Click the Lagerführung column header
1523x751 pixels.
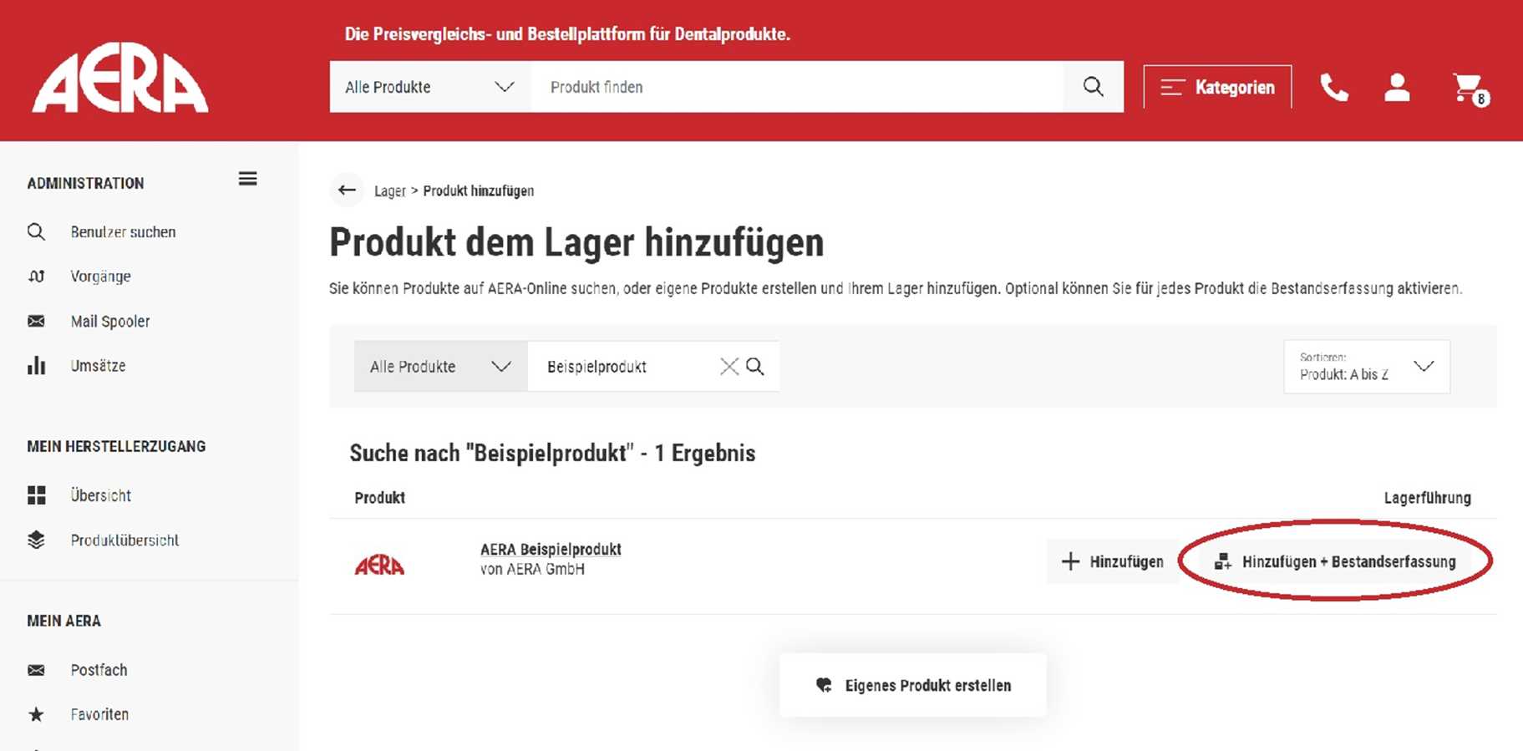click(x=1427, y=497)
